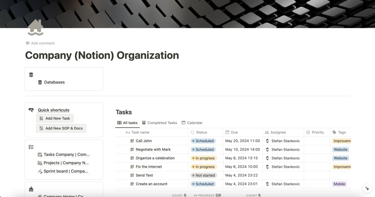The height and width of the screenshot is (197, 375).
Task: Click the Projects folder link icon
Action: point(40,163)
